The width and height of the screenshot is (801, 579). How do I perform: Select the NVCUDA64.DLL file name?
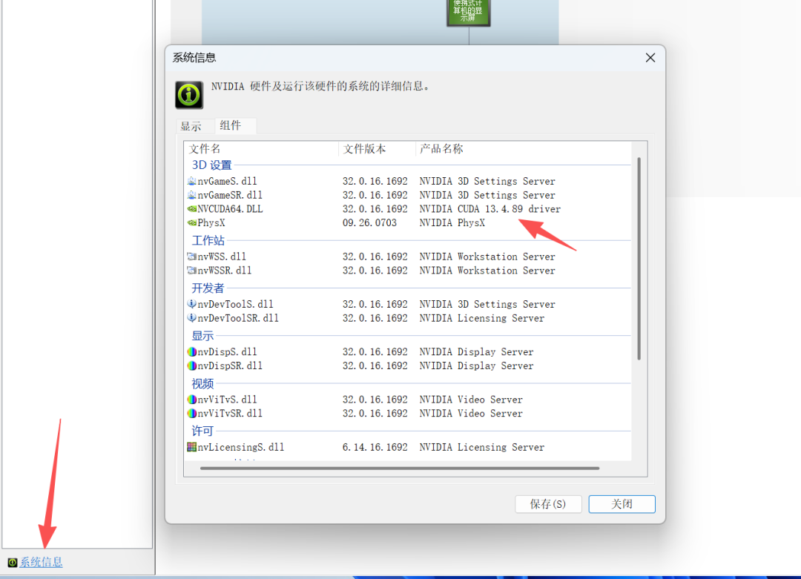230,209
